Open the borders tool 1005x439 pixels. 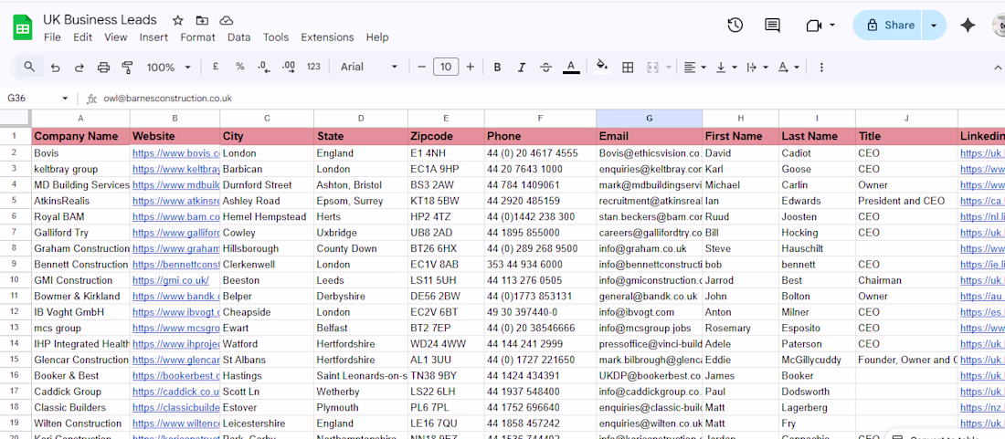(x=629, y=68)
